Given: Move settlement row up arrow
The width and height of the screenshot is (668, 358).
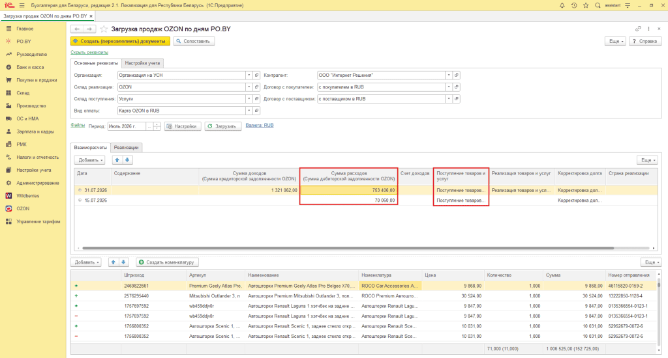Looking at the screenshot, I should pos(117,160).
